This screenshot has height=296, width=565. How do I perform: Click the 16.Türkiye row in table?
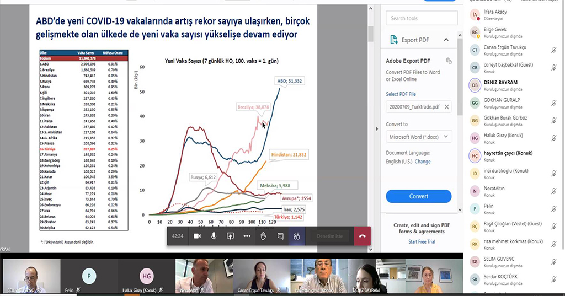point(84,149)
